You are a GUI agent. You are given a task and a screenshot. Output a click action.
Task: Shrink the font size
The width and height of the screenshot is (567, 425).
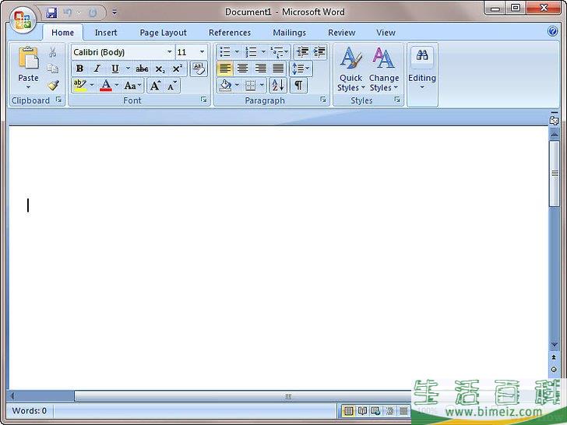point(172,86)
